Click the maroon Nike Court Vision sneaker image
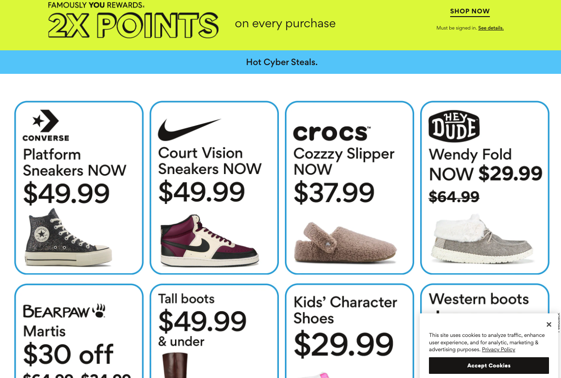This screenshot has height=378, width=561. [x=210, y=240]
